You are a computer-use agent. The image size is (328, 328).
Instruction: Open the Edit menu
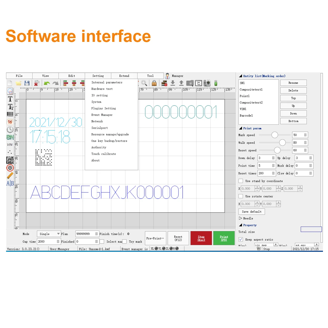[x=72, y=76]
